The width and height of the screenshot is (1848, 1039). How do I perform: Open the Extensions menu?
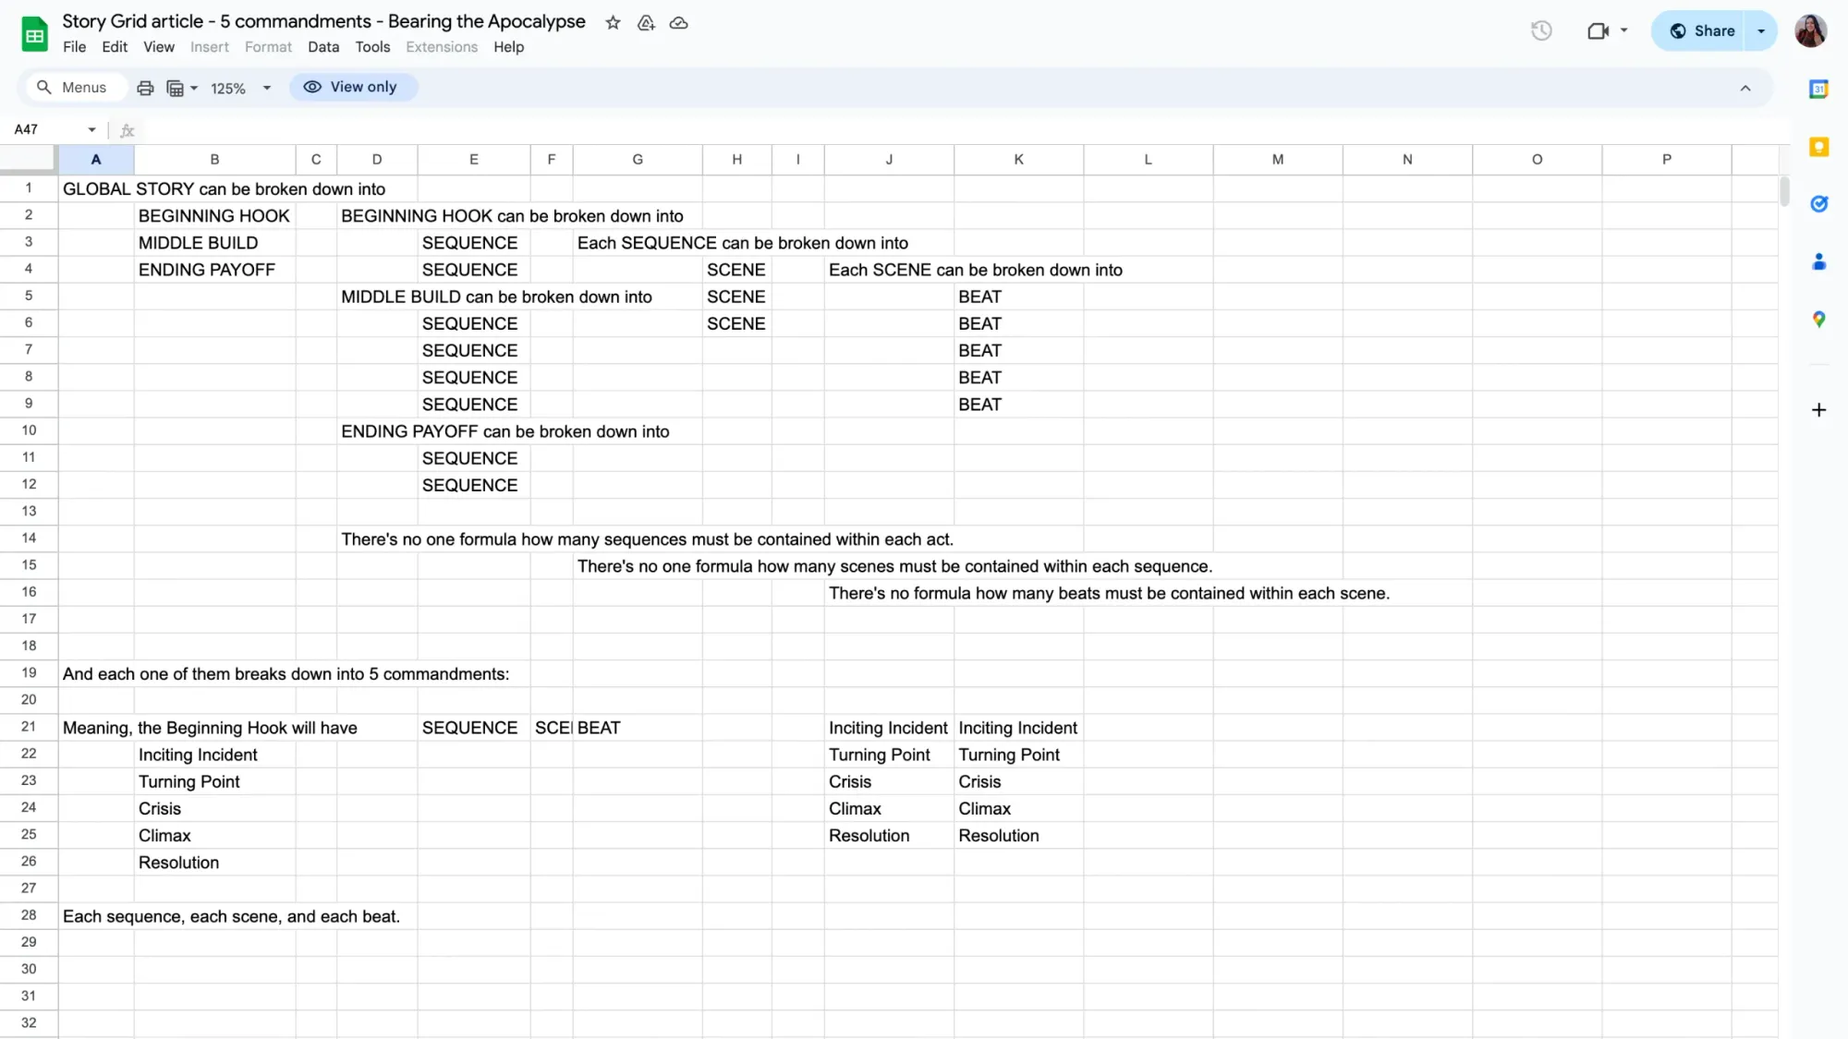(441, 47)
